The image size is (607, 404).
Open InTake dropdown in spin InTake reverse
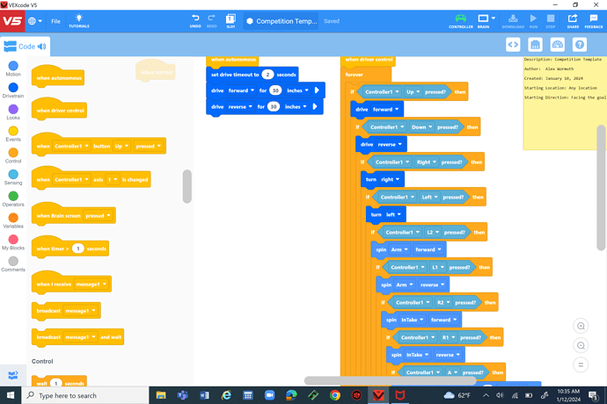tap(417, 355)
